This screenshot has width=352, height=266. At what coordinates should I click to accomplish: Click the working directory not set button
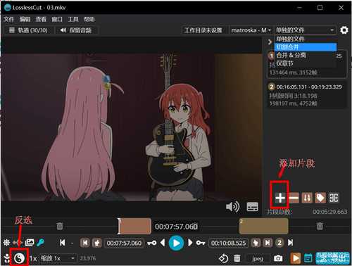pyautogui.click(x=203, y=30)
